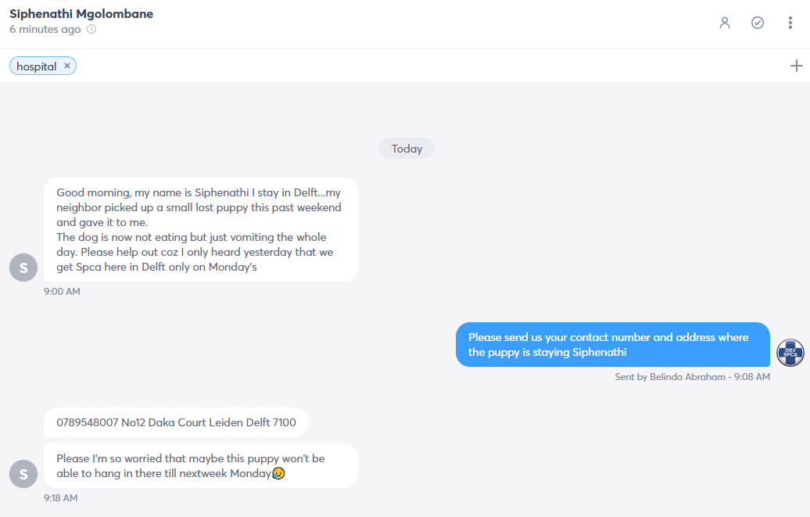Remove the hospital tag with x

pos(67,66)
